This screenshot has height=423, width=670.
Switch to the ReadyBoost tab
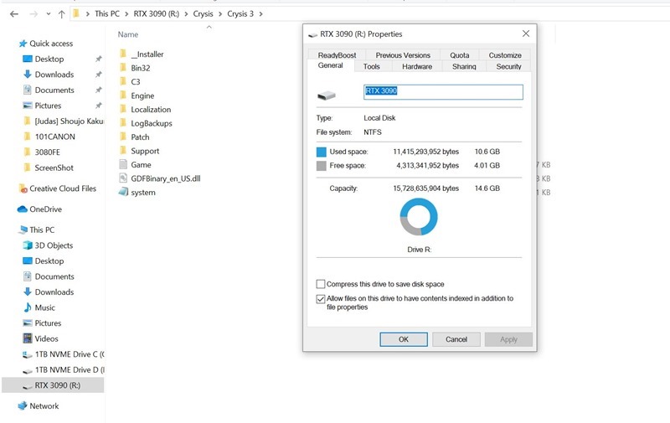tap(337, 55)
